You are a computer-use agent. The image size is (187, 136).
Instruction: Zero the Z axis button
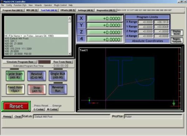pyautogui.click(x=81, y=32)
